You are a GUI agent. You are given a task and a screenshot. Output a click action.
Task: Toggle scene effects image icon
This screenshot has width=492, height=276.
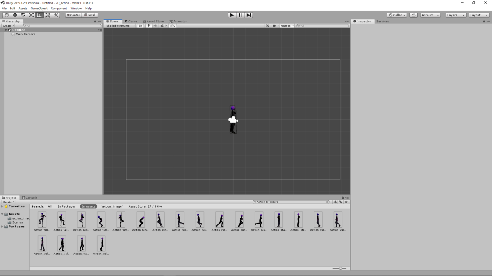coord(162,26)
